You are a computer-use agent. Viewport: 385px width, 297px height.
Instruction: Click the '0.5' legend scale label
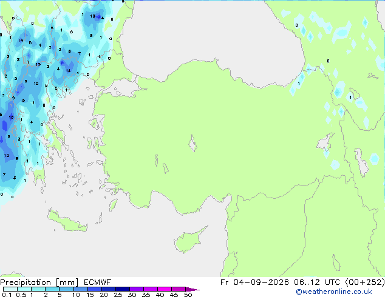pyautogui.click(x=21, y=295)
